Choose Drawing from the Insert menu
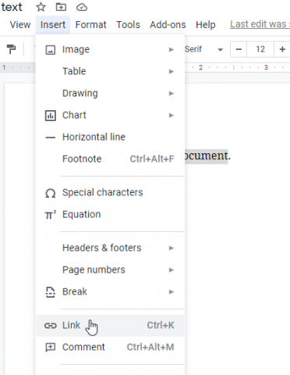Viewport: 290px width, 375px height. click(x=110, y=93)
